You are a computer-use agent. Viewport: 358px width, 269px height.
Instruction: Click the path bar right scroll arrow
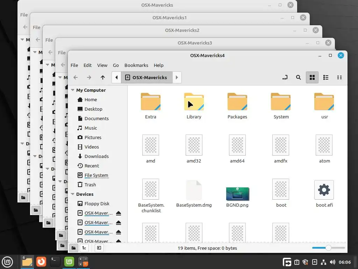(x=177, y=77)
